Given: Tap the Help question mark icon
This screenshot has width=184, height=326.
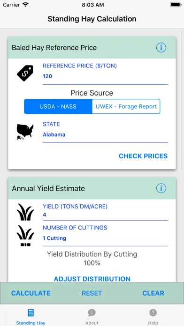Looking at the screenshot, I should coord(153,312).
